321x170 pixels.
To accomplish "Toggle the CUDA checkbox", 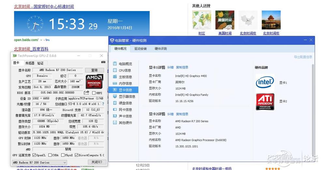I will tap(50, 155).
